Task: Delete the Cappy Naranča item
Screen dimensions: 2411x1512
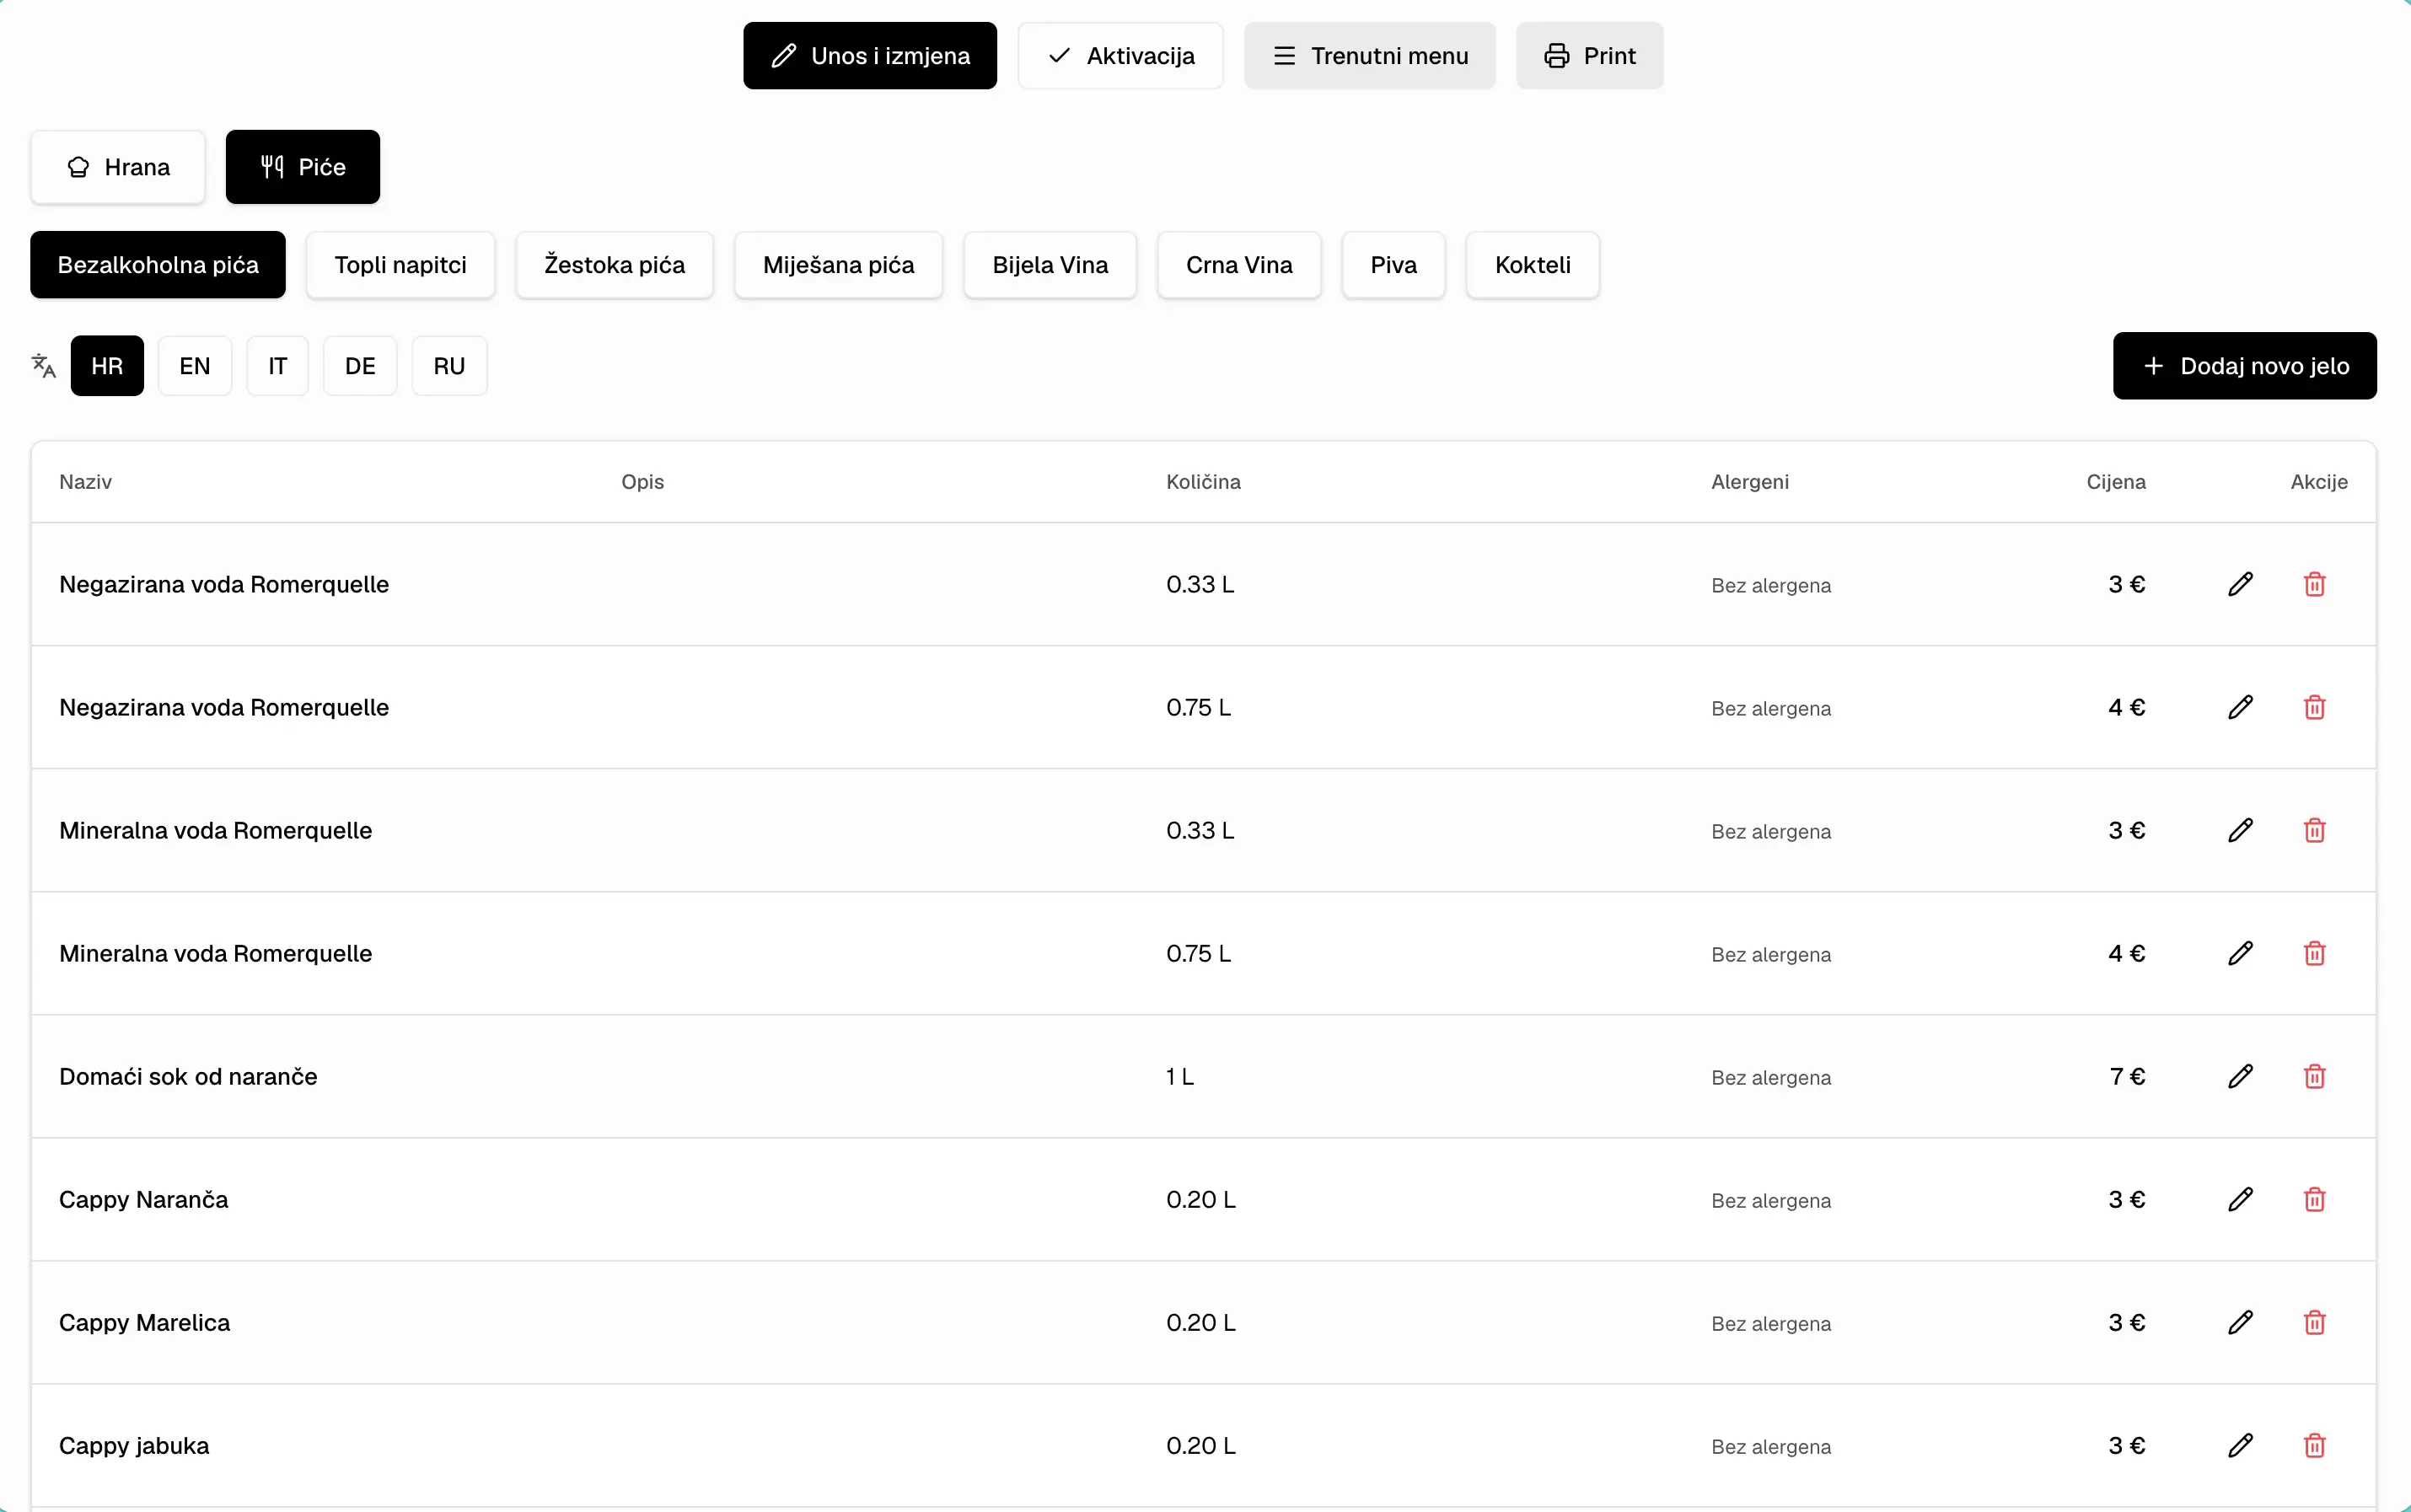Action: click(x=2314, y=1199)
